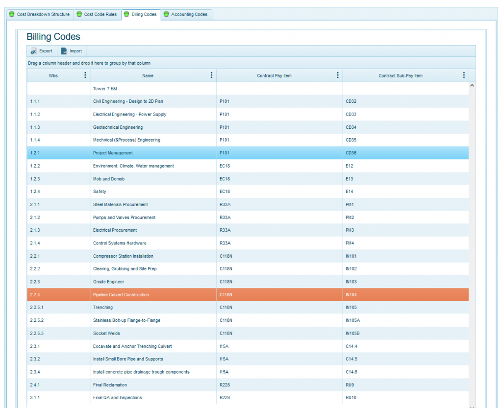This screenshot has height=408, width=502.
Task: Sort by the Name column header
Action: pyautogui.click(x=148, y=76)
